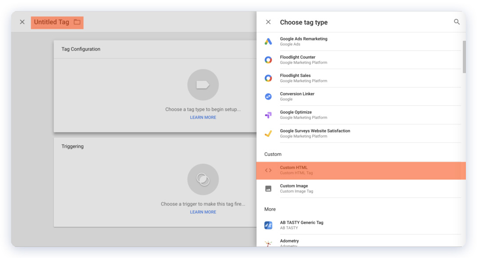
Task: Click the Google Optimize icon
Action: 268,115
